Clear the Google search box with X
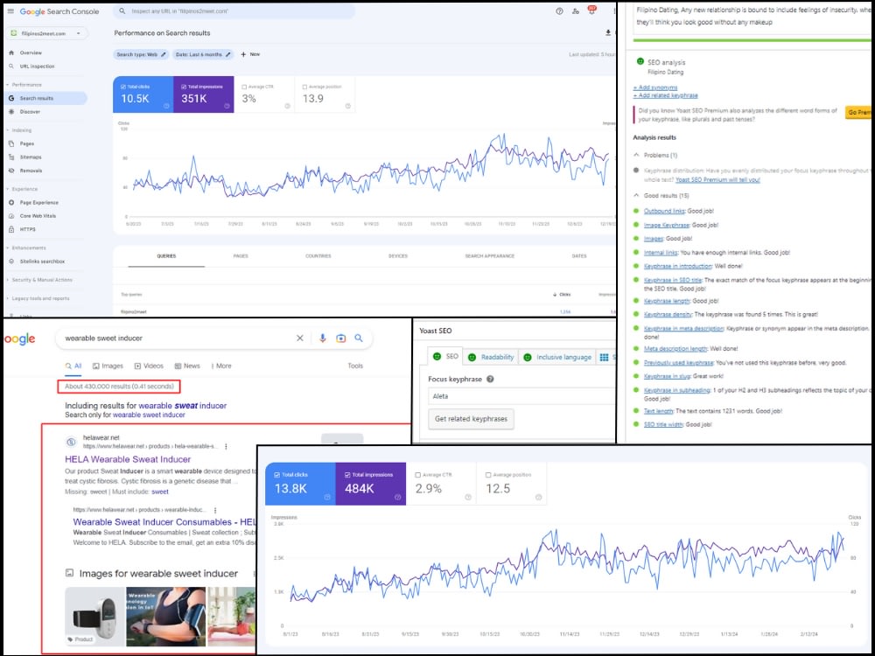875x656 pixels. [299, 338]
